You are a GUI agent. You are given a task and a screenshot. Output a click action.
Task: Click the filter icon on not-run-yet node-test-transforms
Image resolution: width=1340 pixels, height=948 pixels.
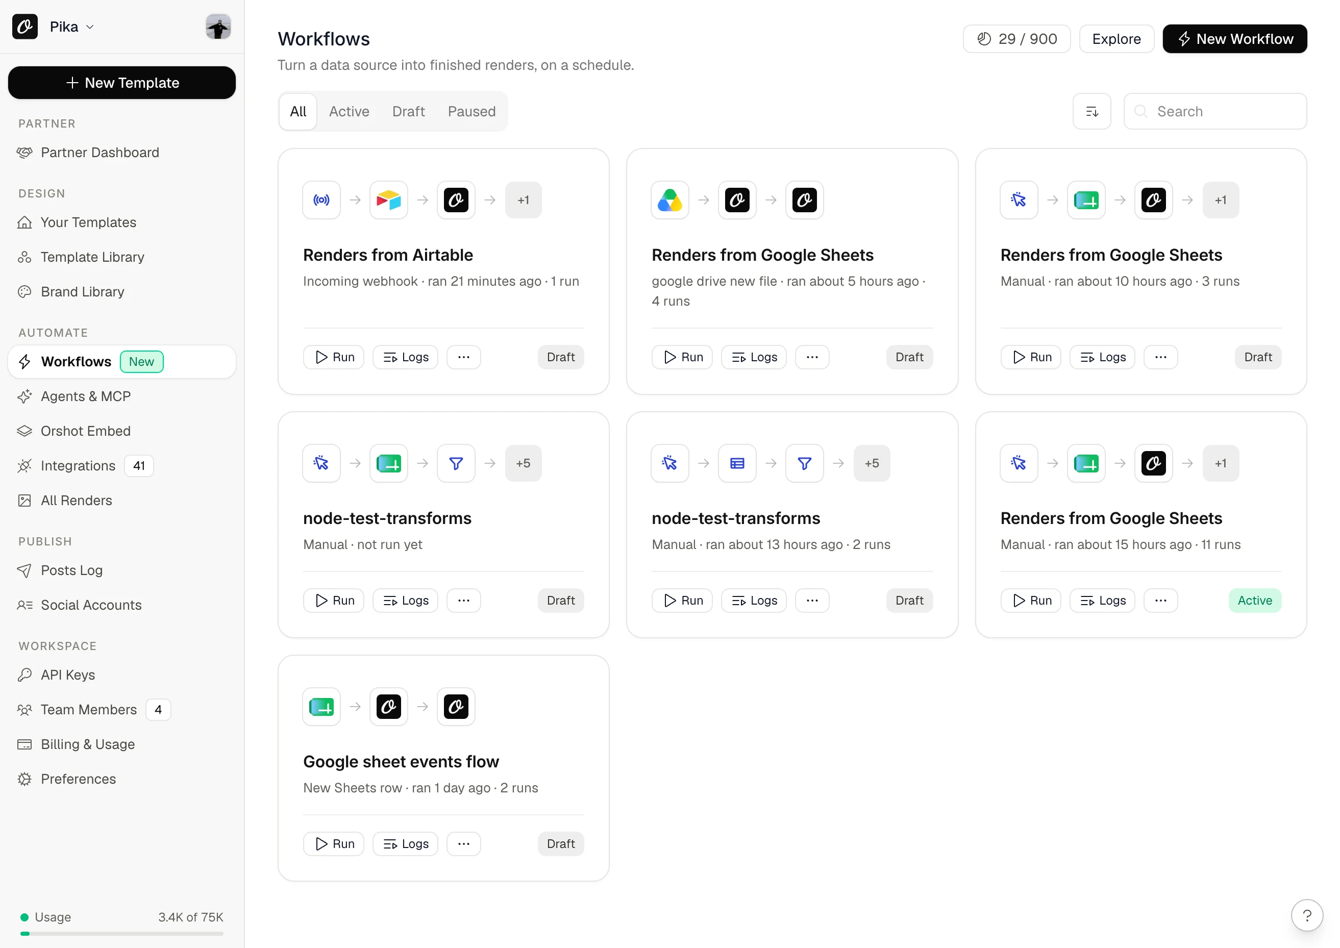[x=456, y=463]
